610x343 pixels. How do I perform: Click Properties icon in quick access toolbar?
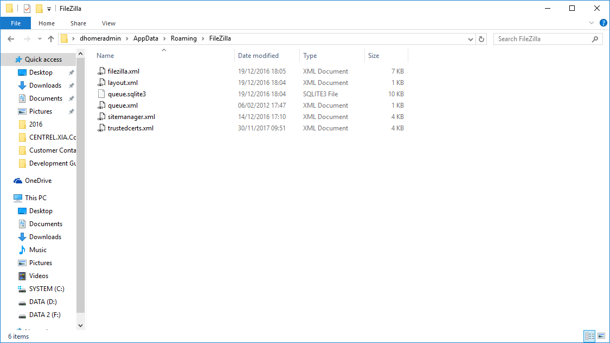pyautogui.click(x=27, y=8)
